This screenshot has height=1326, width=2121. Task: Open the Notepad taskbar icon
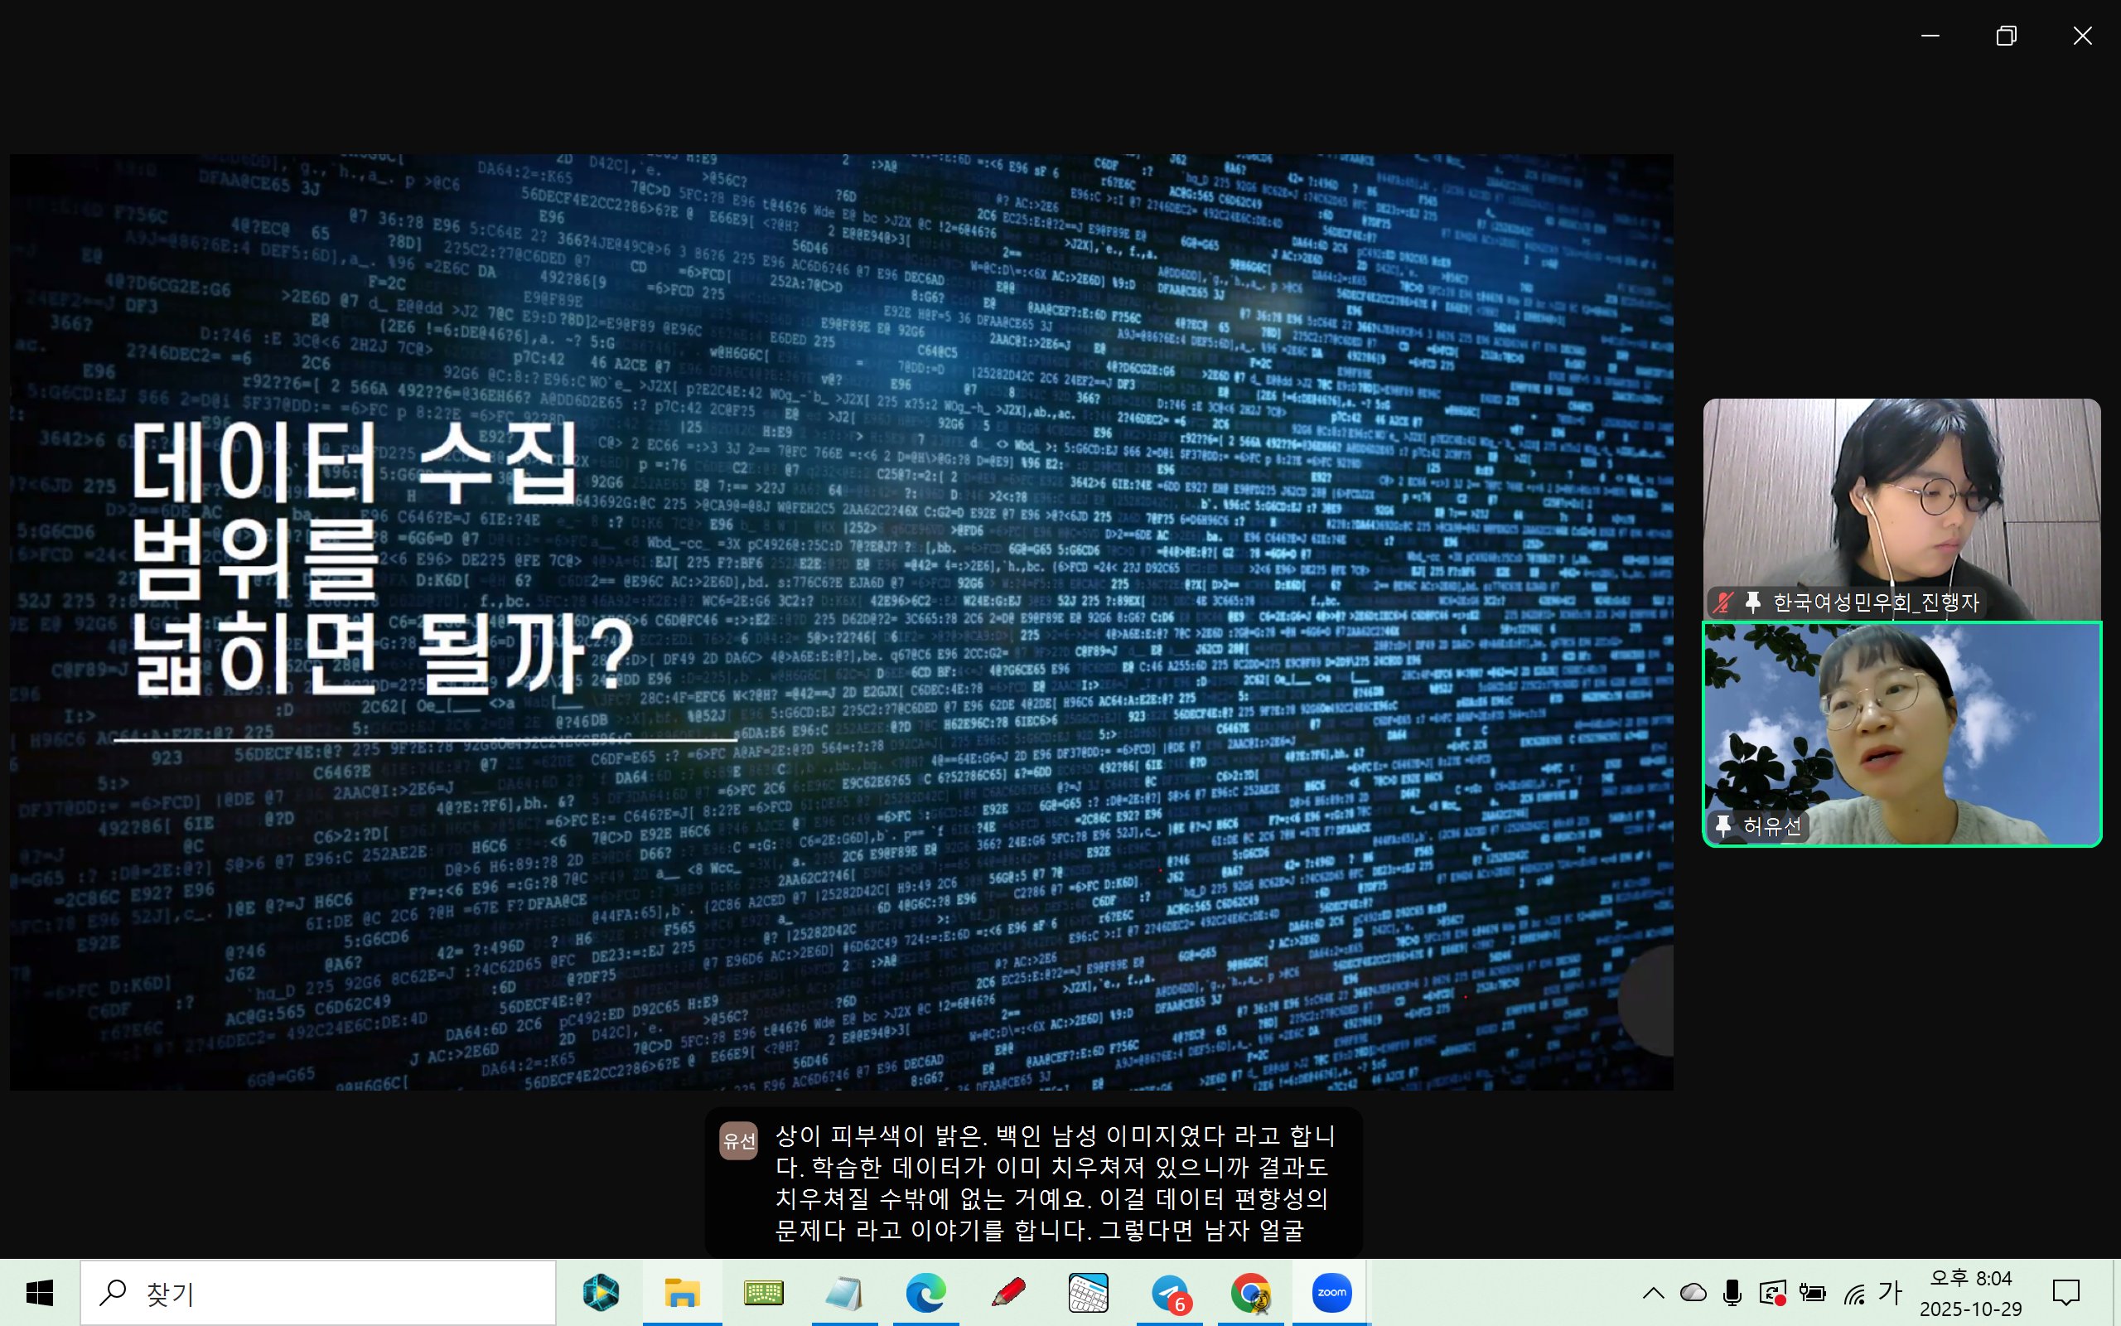tap(844, 1293)
